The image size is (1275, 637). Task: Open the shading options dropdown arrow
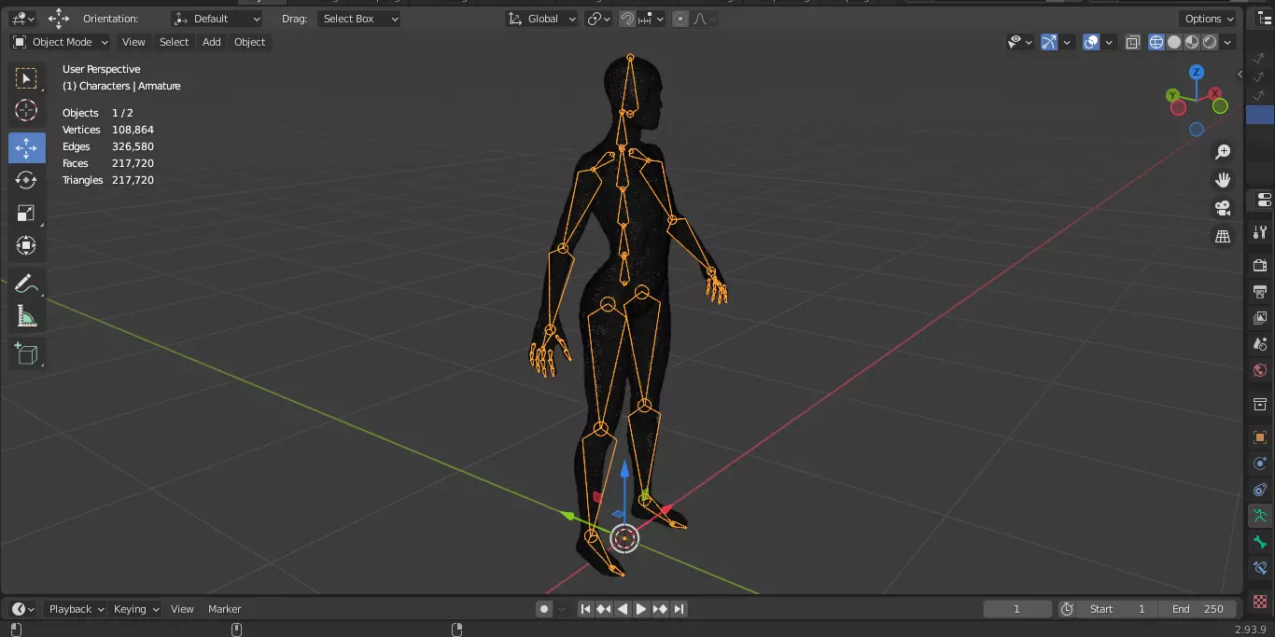point(1228,42)
